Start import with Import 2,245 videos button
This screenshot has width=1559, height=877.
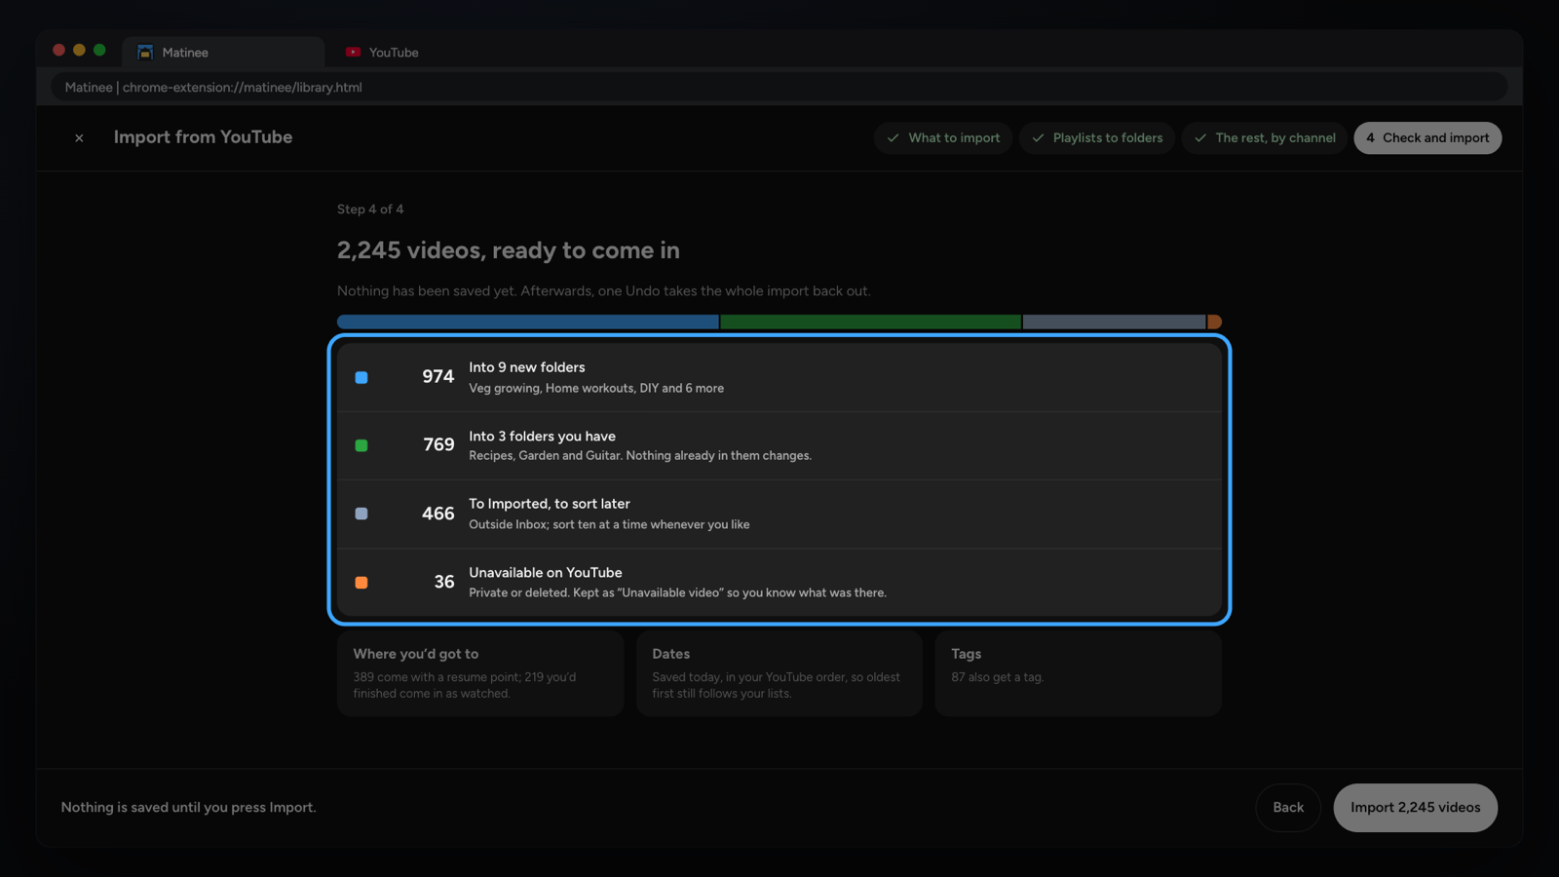[x=1415, y=808]
